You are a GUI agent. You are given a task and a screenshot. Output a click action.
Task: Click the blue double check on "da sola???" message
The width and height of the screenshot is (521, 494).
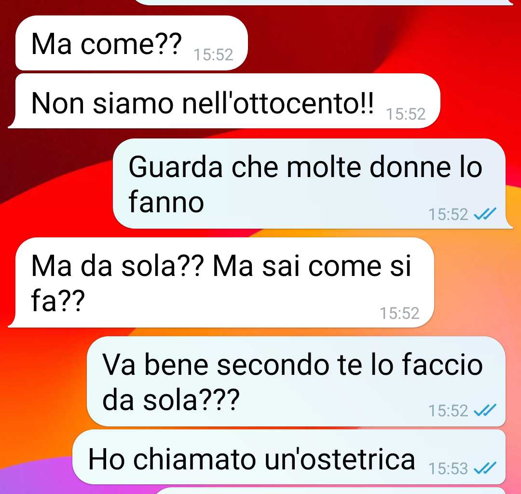(x=485, y=410)
